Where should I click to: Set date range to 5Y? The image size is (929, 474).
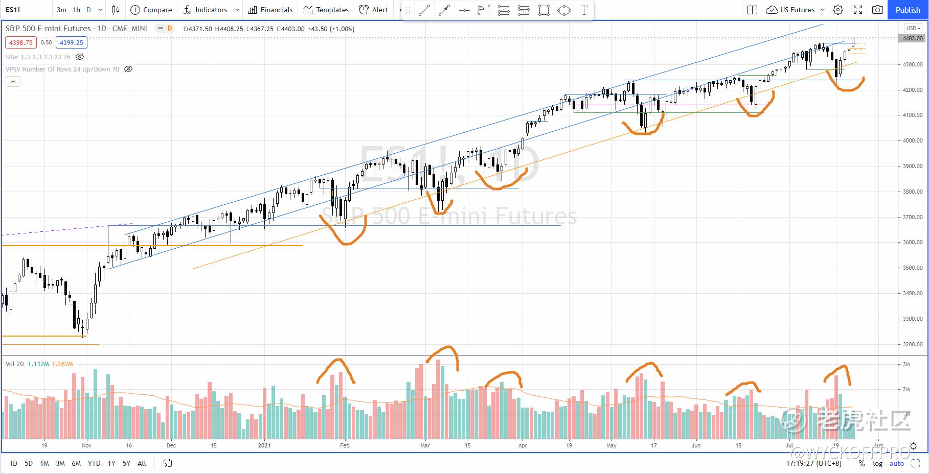(126, 463)
